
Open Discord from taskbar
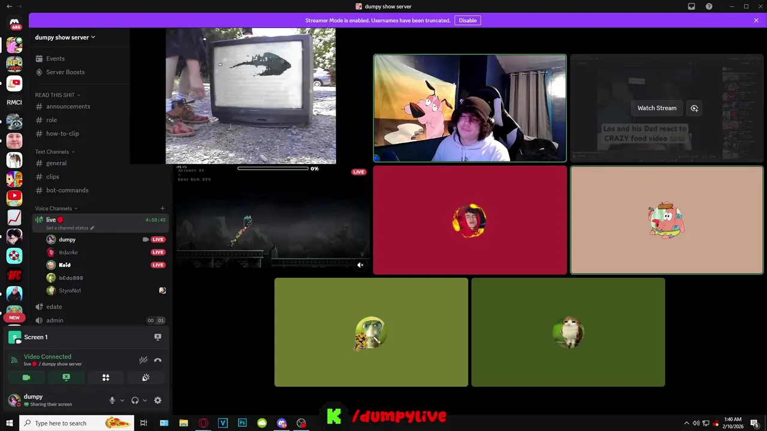click(282, 423)
